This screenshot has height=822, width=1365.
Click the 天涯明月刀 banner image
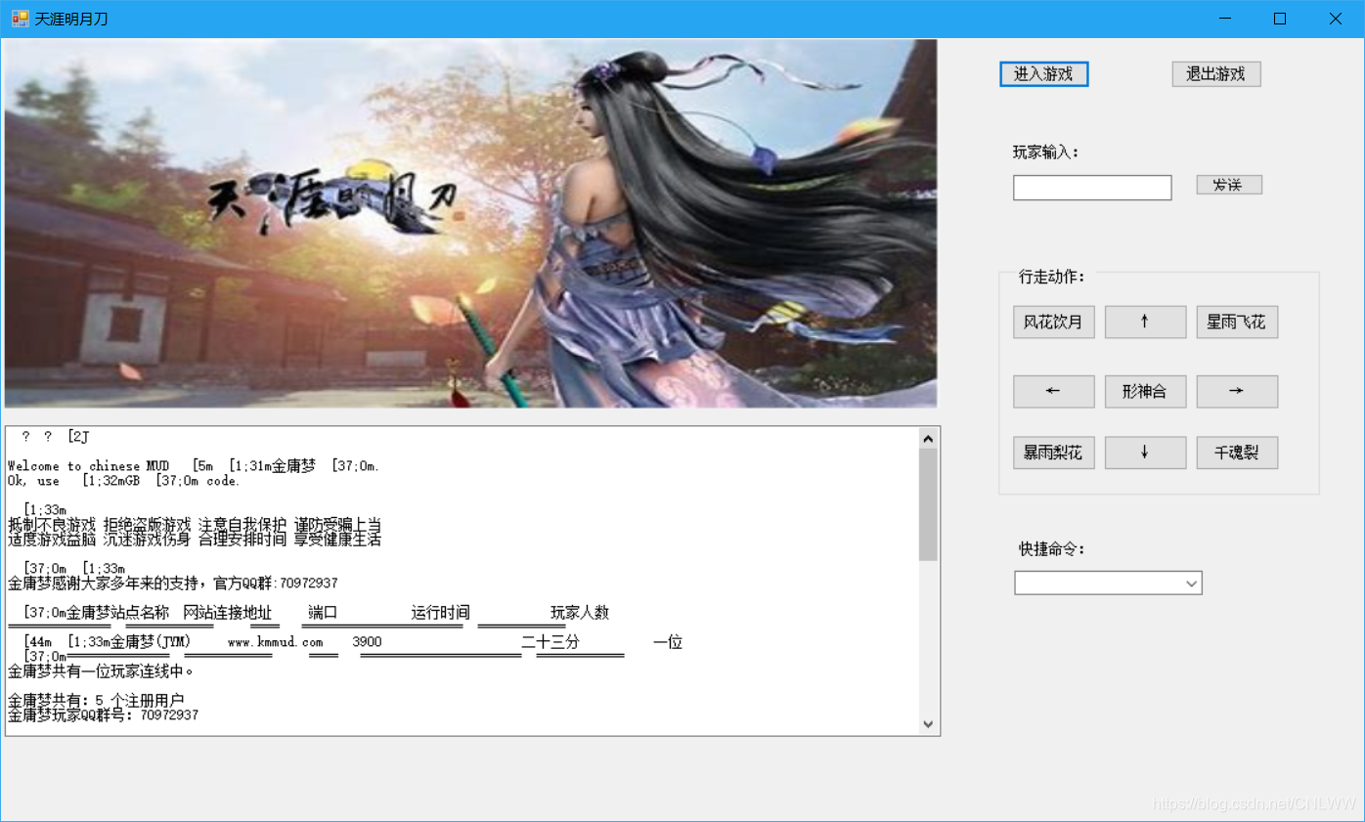pyautogui.click(x=470, y=224)
